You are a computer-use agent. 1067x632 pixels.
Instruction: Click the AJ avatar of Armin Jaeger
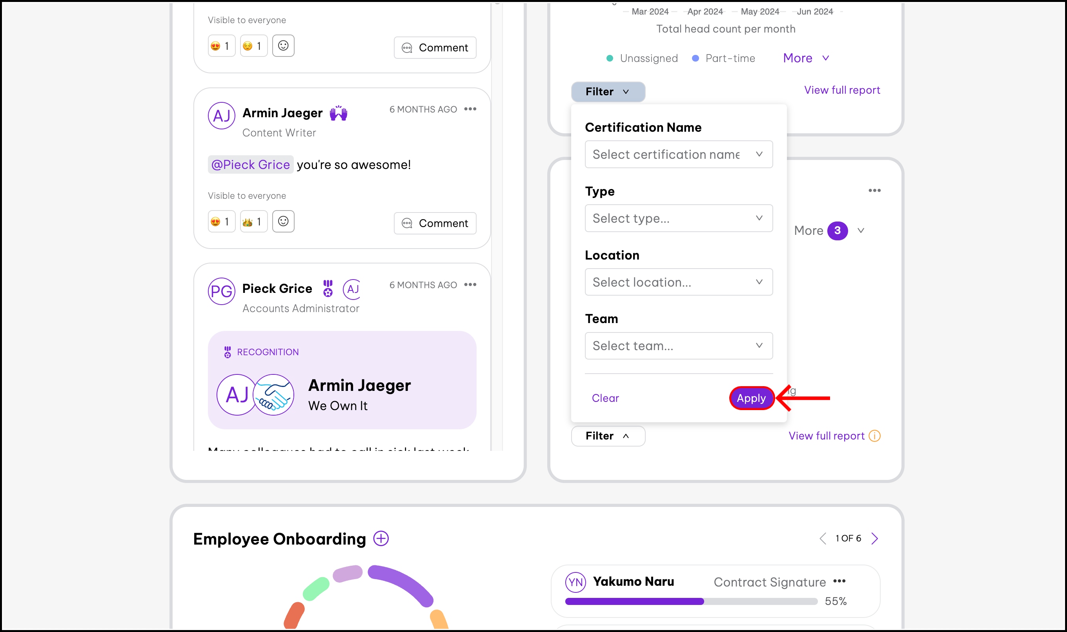coord(221,115)
